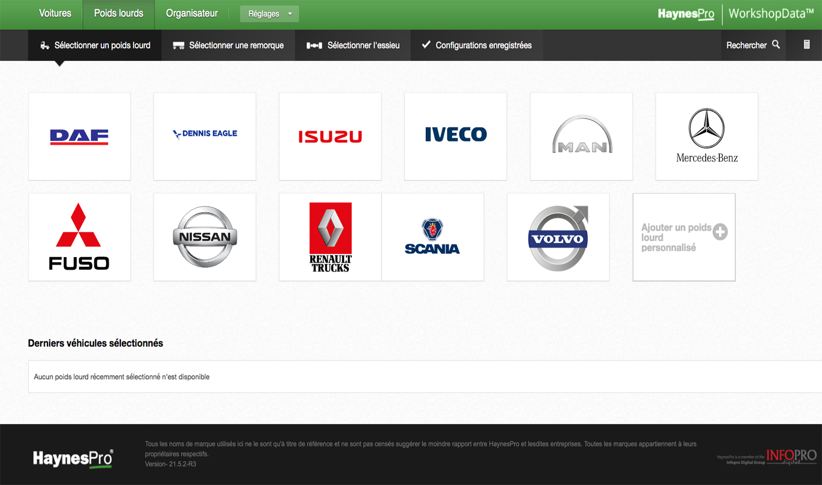The image size is (822, 485).
Task: Choose the Volvo truck logo
Action: coord(558,237)
